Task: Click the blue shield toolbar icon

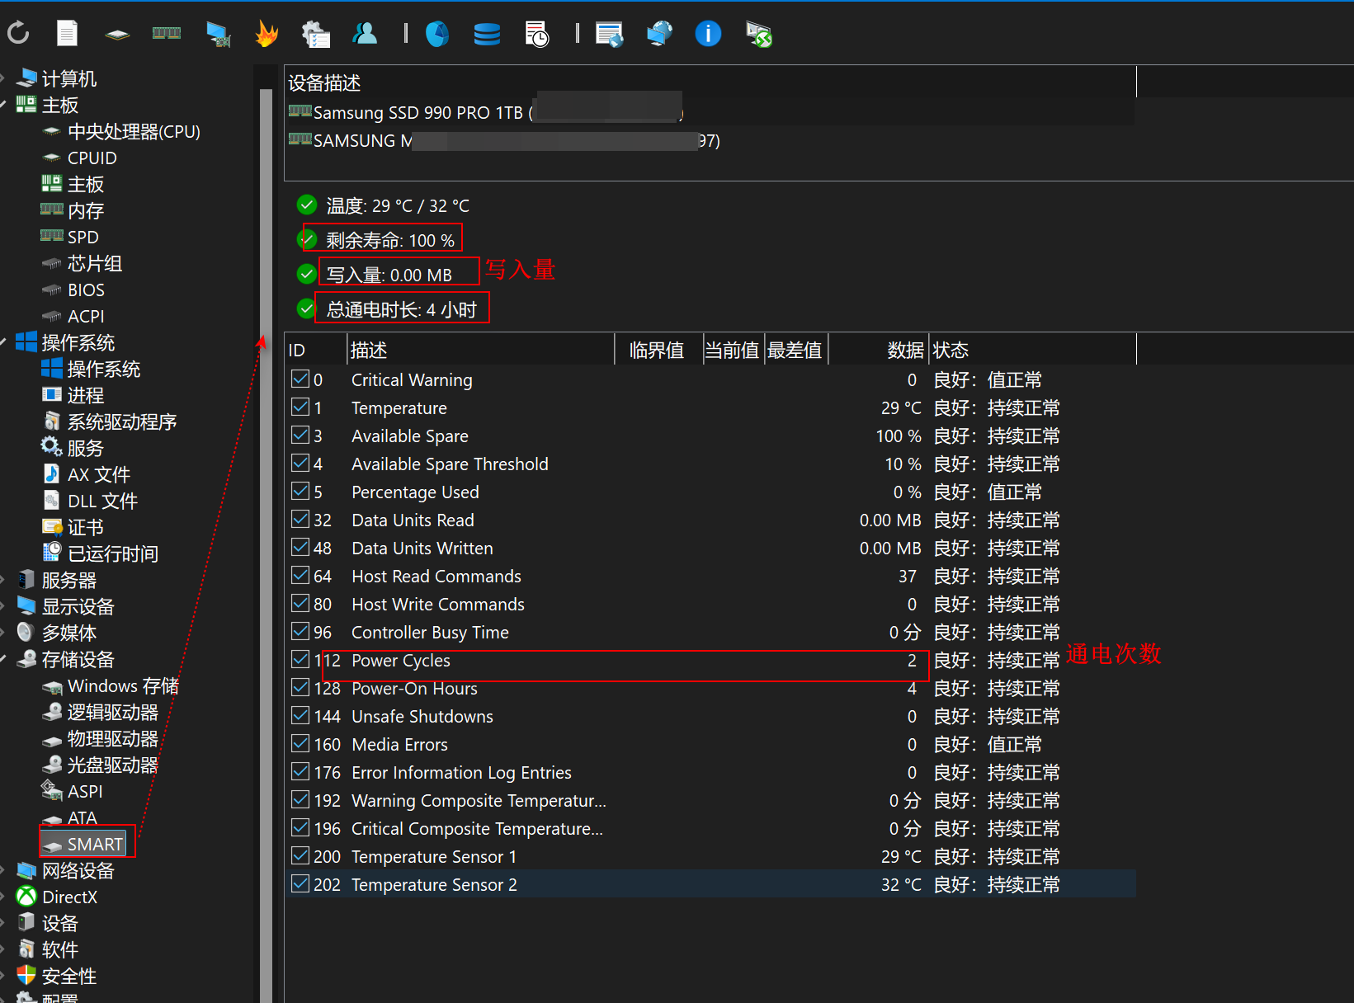Action: 437,34
